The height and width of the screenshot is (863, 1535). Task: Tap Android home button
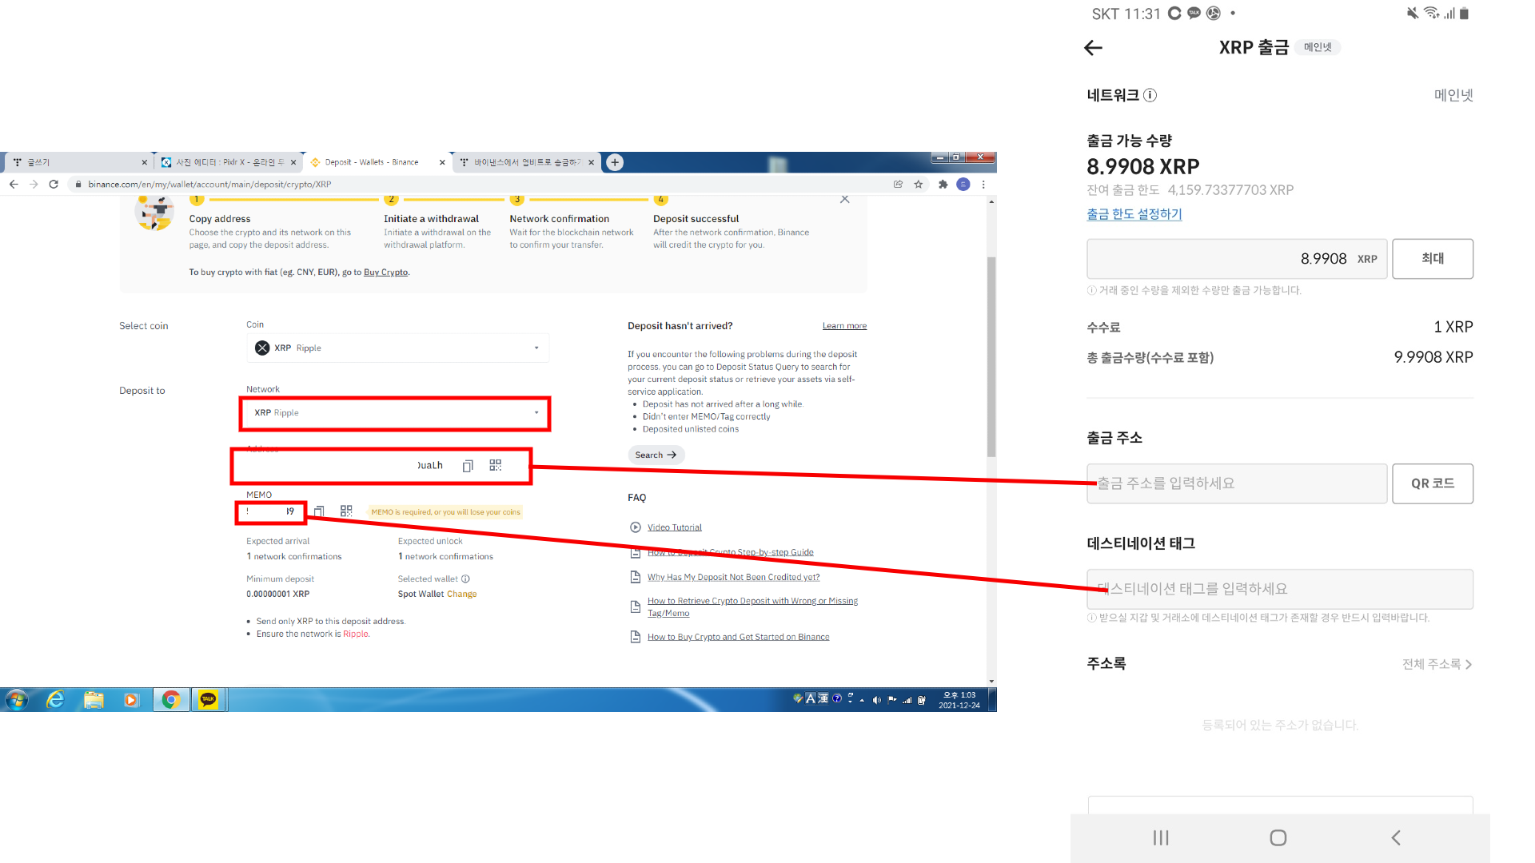pyautogui.click(x=1278, y=837)
